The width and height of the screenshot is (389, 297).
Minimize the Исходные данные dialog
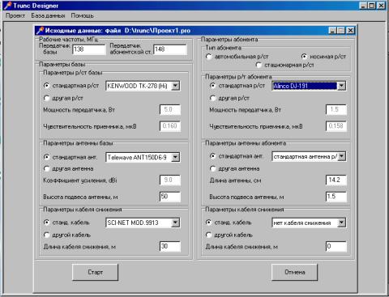(x=333, y=30)
